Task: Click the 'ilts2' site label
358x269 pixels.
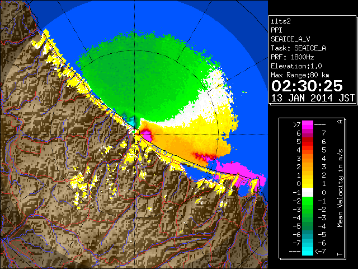Action: (281, 21)
